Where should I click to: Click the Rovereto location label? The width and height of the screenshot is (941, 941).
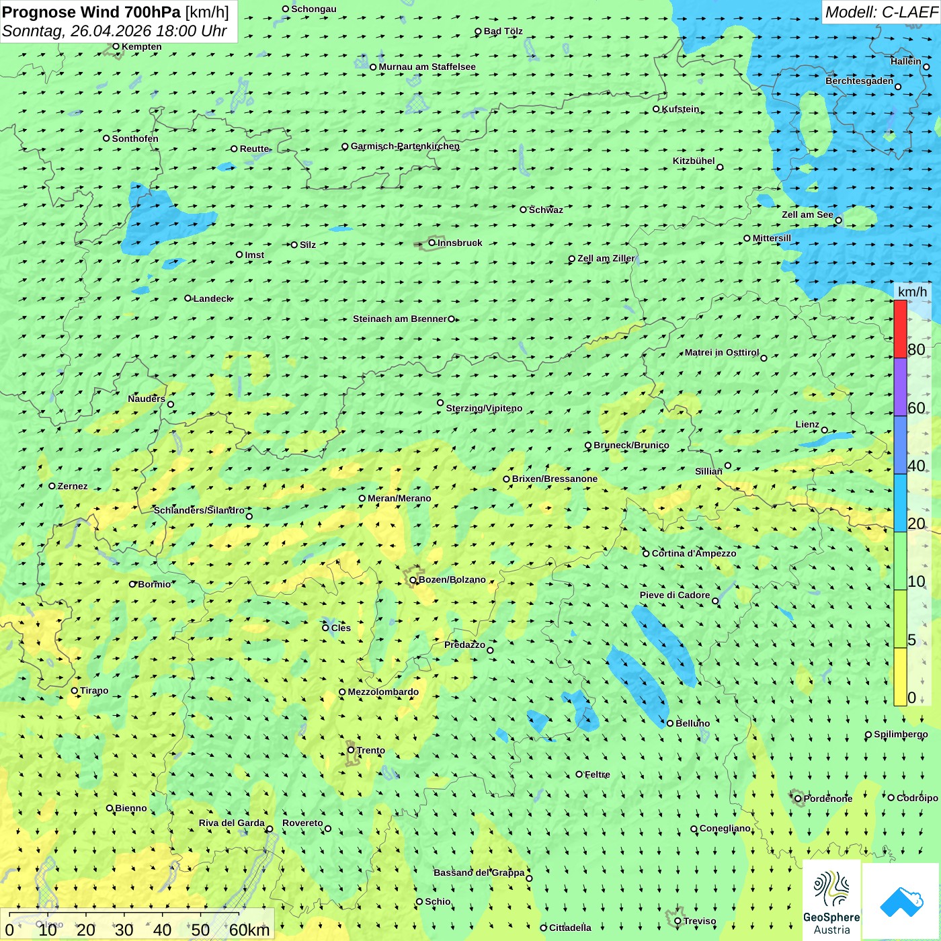click(x=302, y=823)
